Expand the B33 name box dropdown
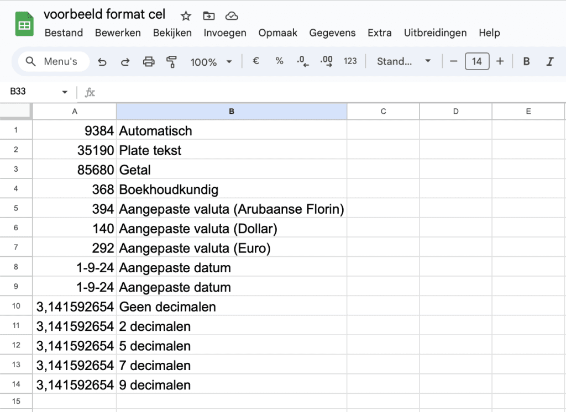 pos(65,92)
